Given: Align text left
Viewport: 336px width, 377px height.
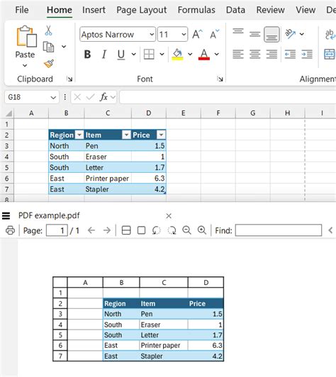Looking at the screenshot, I should (x=238, y=55).
